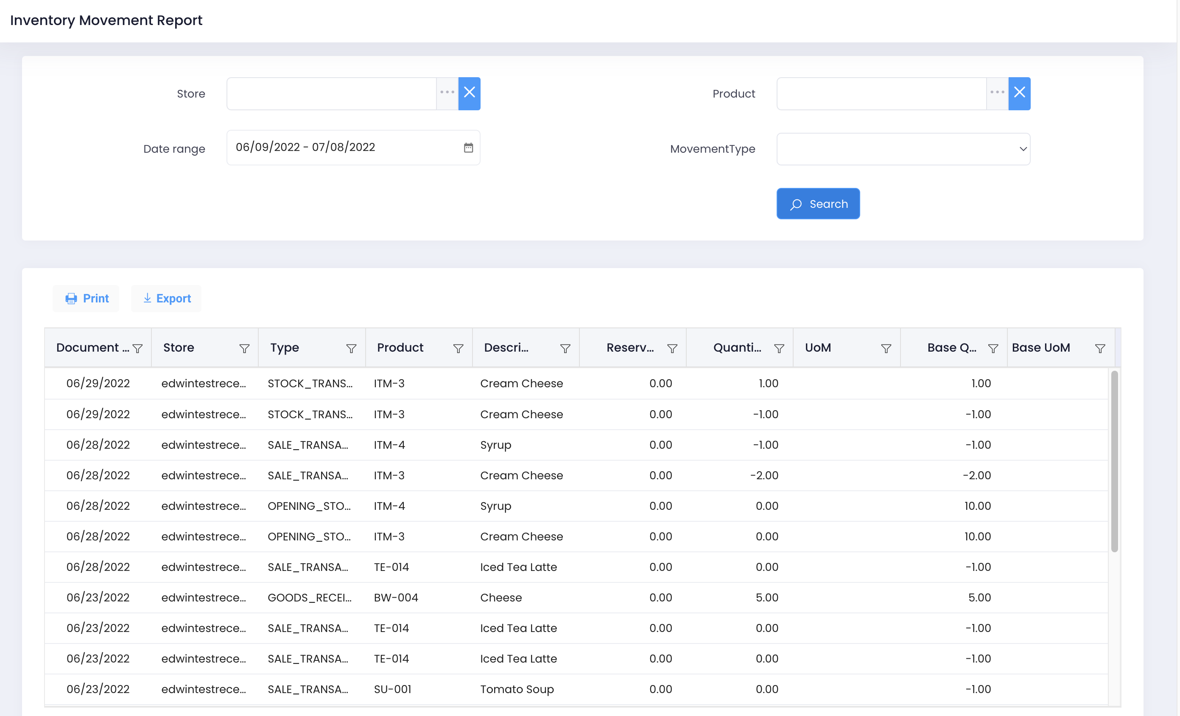Filter the Document date column

[137, 348]
